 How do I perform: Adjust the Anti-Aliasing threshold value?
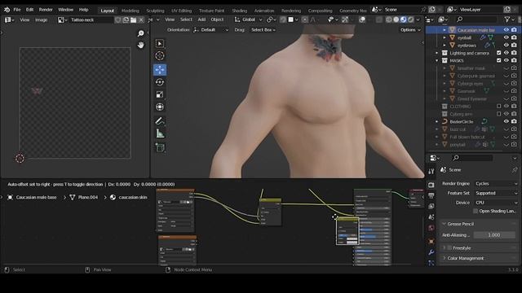coord(494,235)
